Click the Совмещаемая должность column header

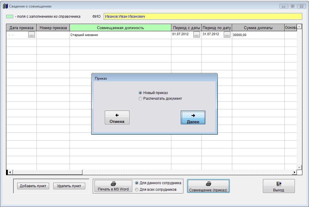[120, 28]
